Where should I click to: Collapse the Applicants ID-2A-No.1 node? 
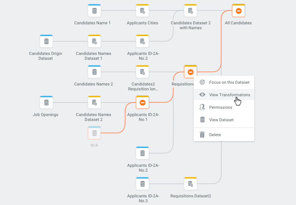[x=142, y=102]
